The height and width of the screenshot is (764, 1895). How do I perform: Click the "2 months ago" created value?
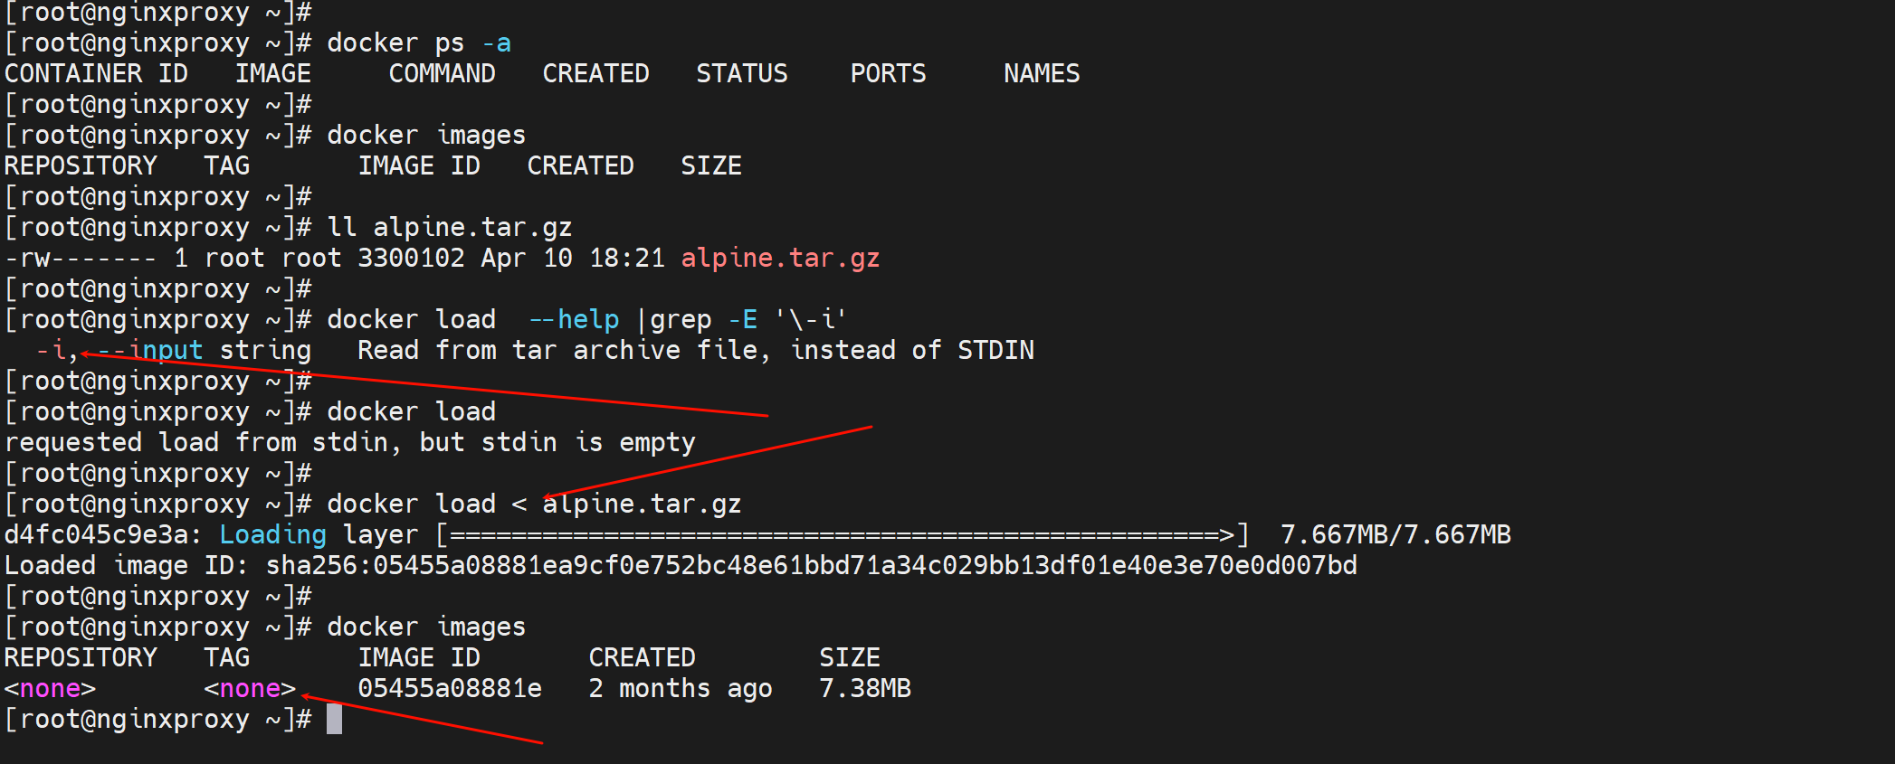(680, 689)
